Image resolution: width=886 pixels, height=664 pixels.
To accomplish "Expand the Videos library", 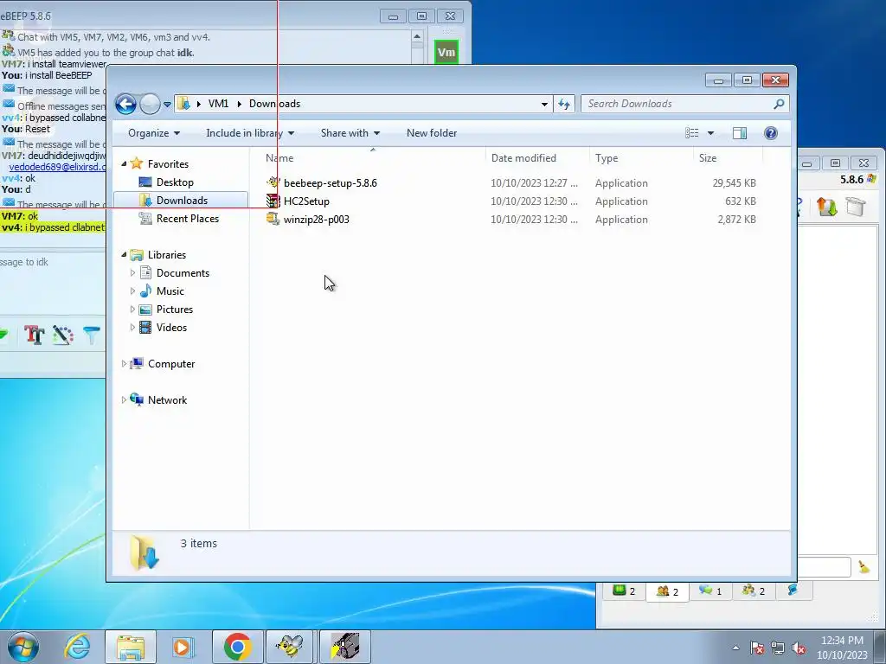I will tap(132, 327).
